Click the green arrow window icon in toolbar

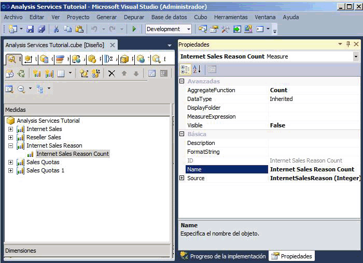(x=237, y=29)
